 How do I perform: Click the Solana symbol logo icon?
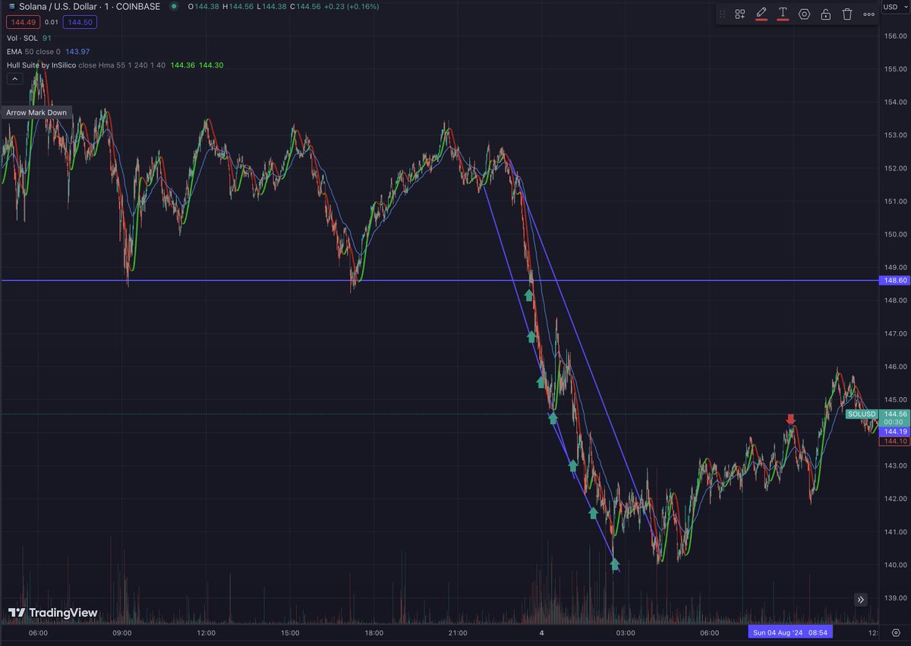[x=10, y=6]
